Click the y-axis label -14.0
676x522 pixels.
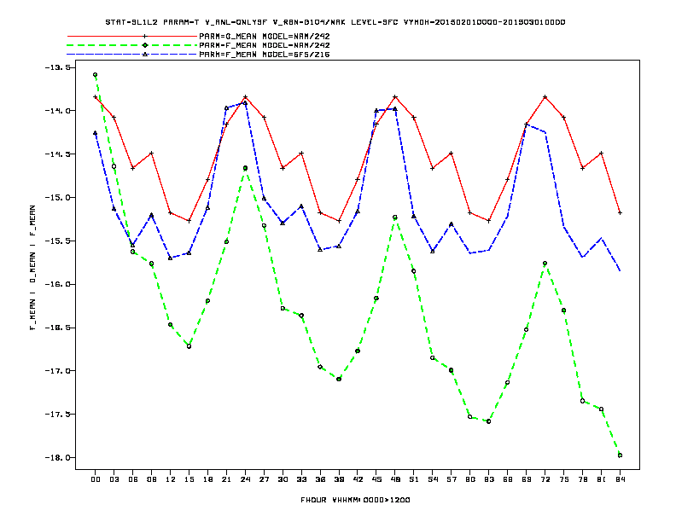point(57,111)
